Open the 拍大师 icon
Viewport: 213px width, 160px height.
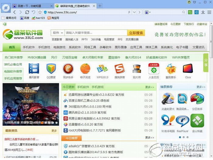(137, 69)
